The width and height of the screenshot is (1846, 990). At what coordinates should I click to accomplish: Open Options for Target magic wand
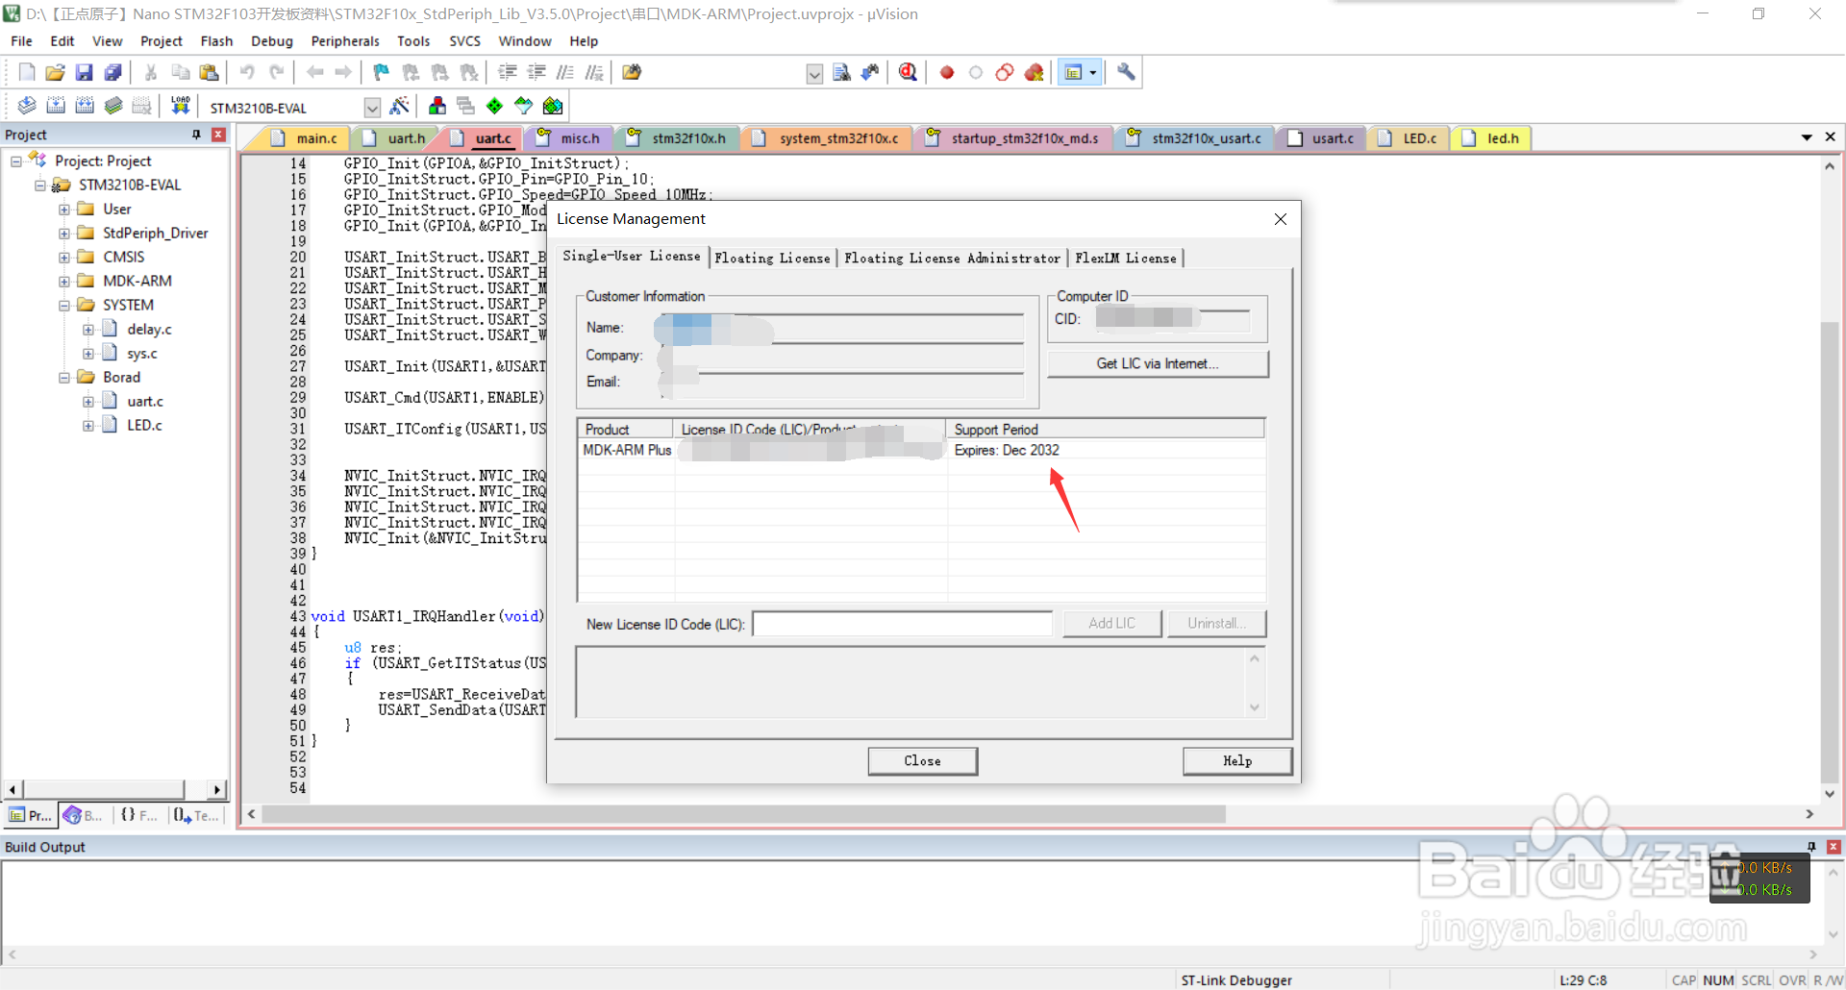click(x=400, y=106)
